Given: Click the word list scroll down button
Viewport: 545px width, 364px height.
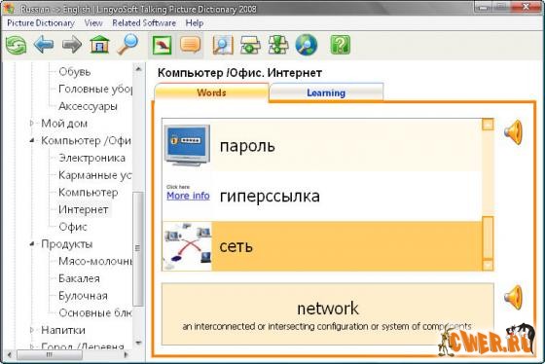Looking at the screenshot, I should point(488,265).
